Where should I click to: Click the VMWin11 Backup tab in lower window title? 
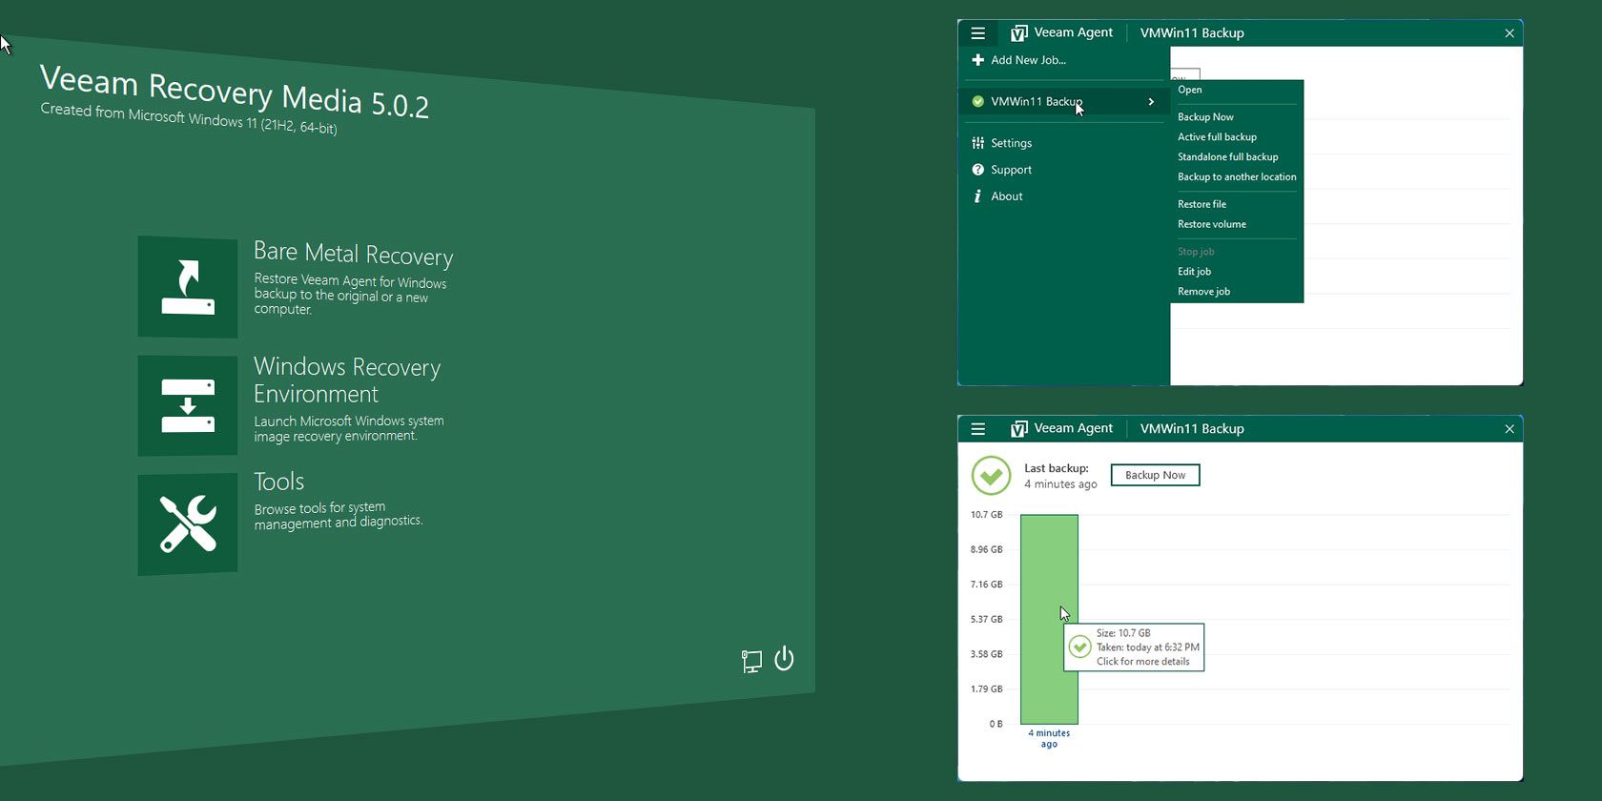point(1192,429)
